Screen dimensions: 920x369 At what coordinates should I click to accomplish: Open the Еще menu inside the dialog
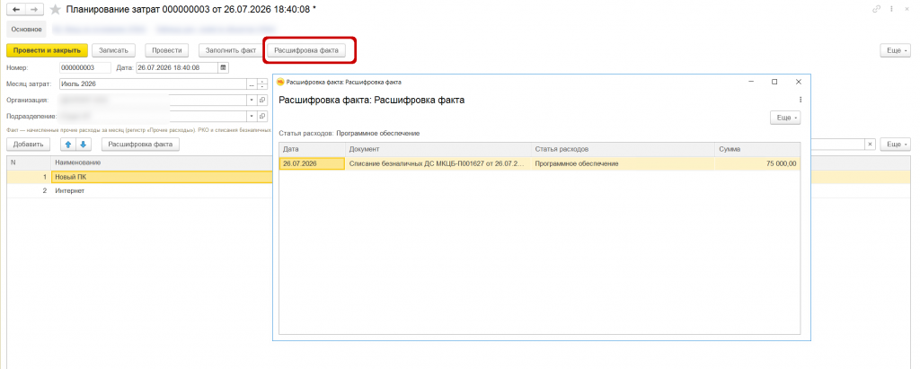785,118
